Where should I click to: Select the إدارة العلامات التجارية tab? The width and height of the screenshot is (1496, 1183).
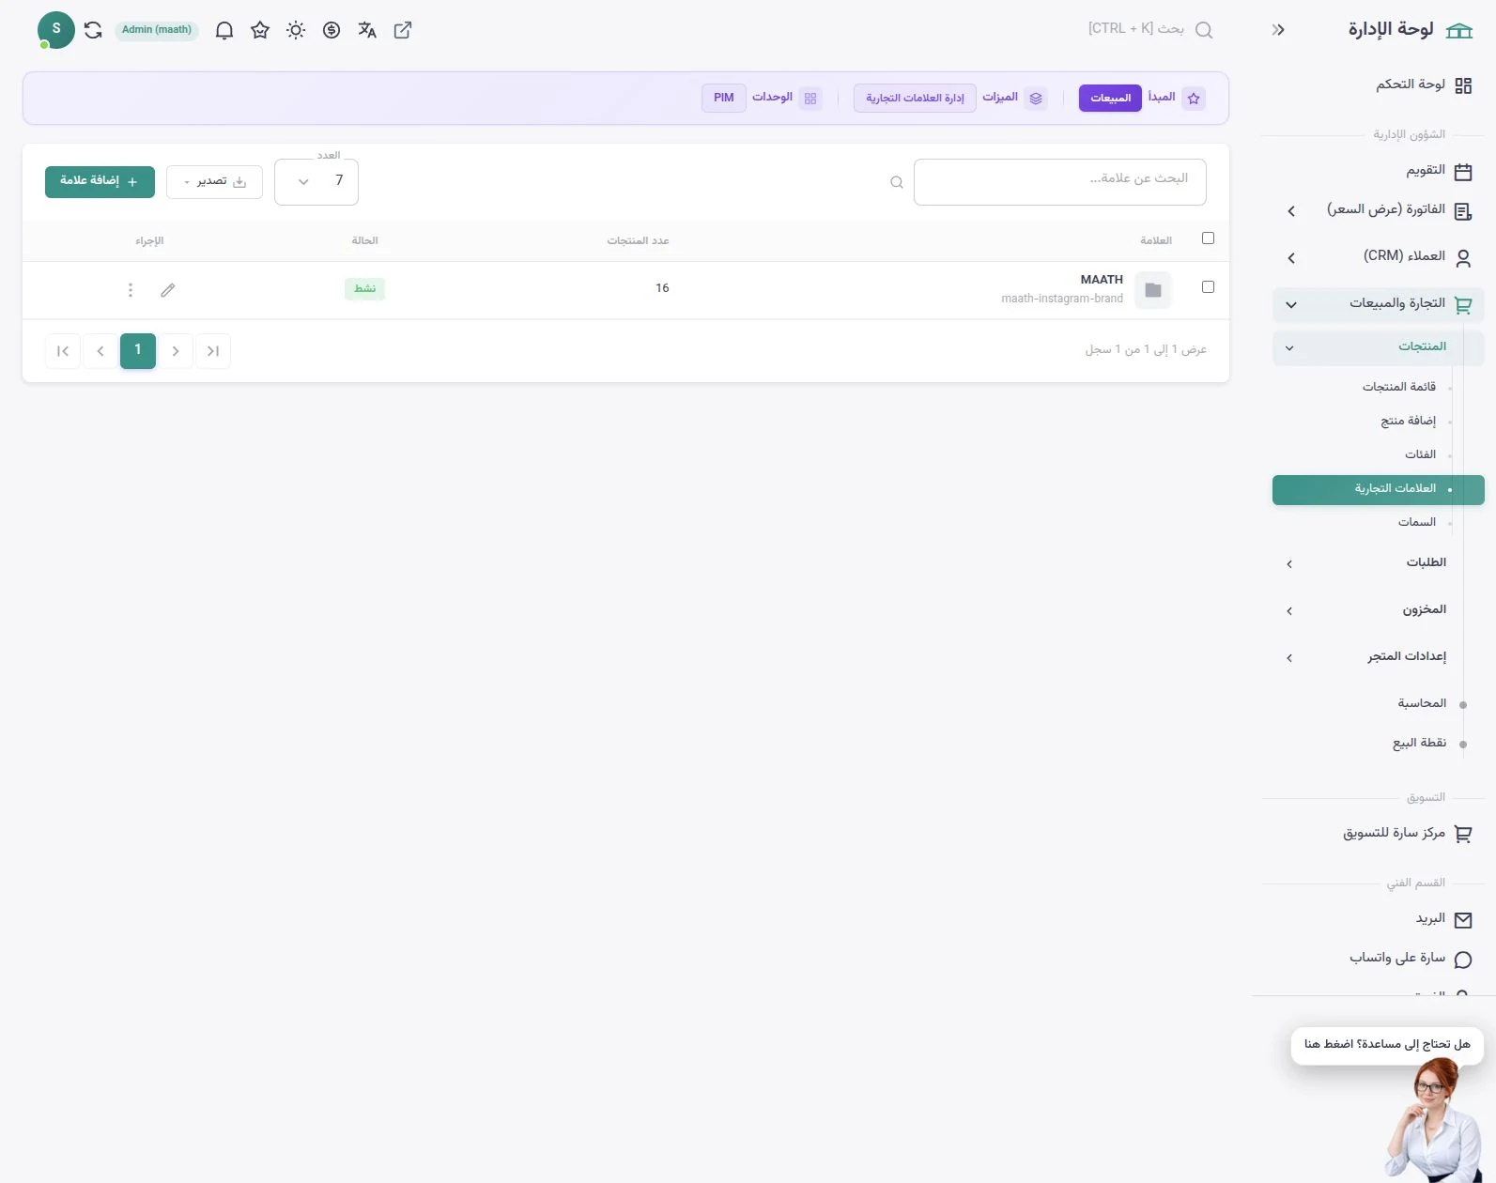(x=915, y=98)
